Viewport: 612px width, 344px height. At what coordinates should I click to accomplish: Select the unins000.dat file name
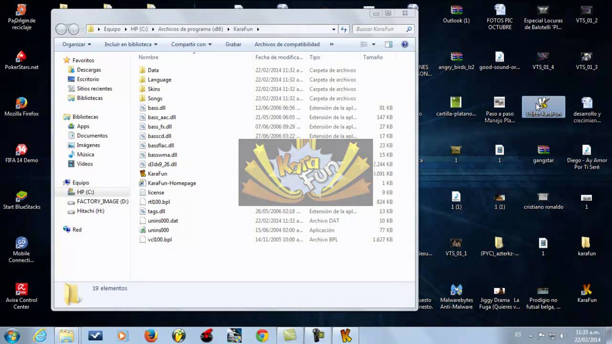point(163,221)
